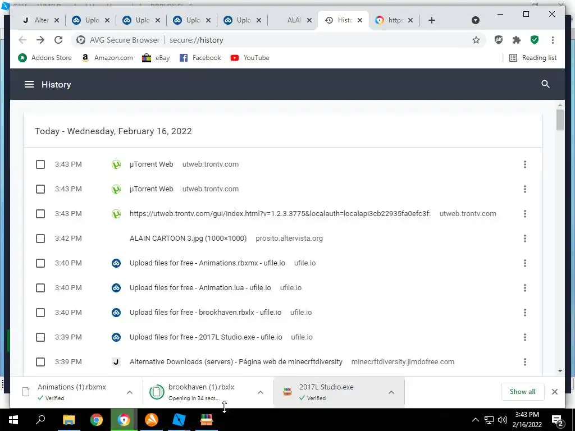This screenshot has height=431, width=575.
Task: Go back to the previous page
Action: point(22,40)
